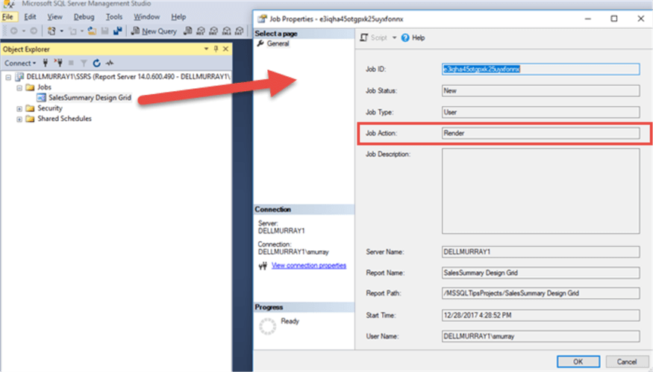This screenshot has width=653, height=372.
Task: Click the Job Action field
Action: click(x=540, y=133)
